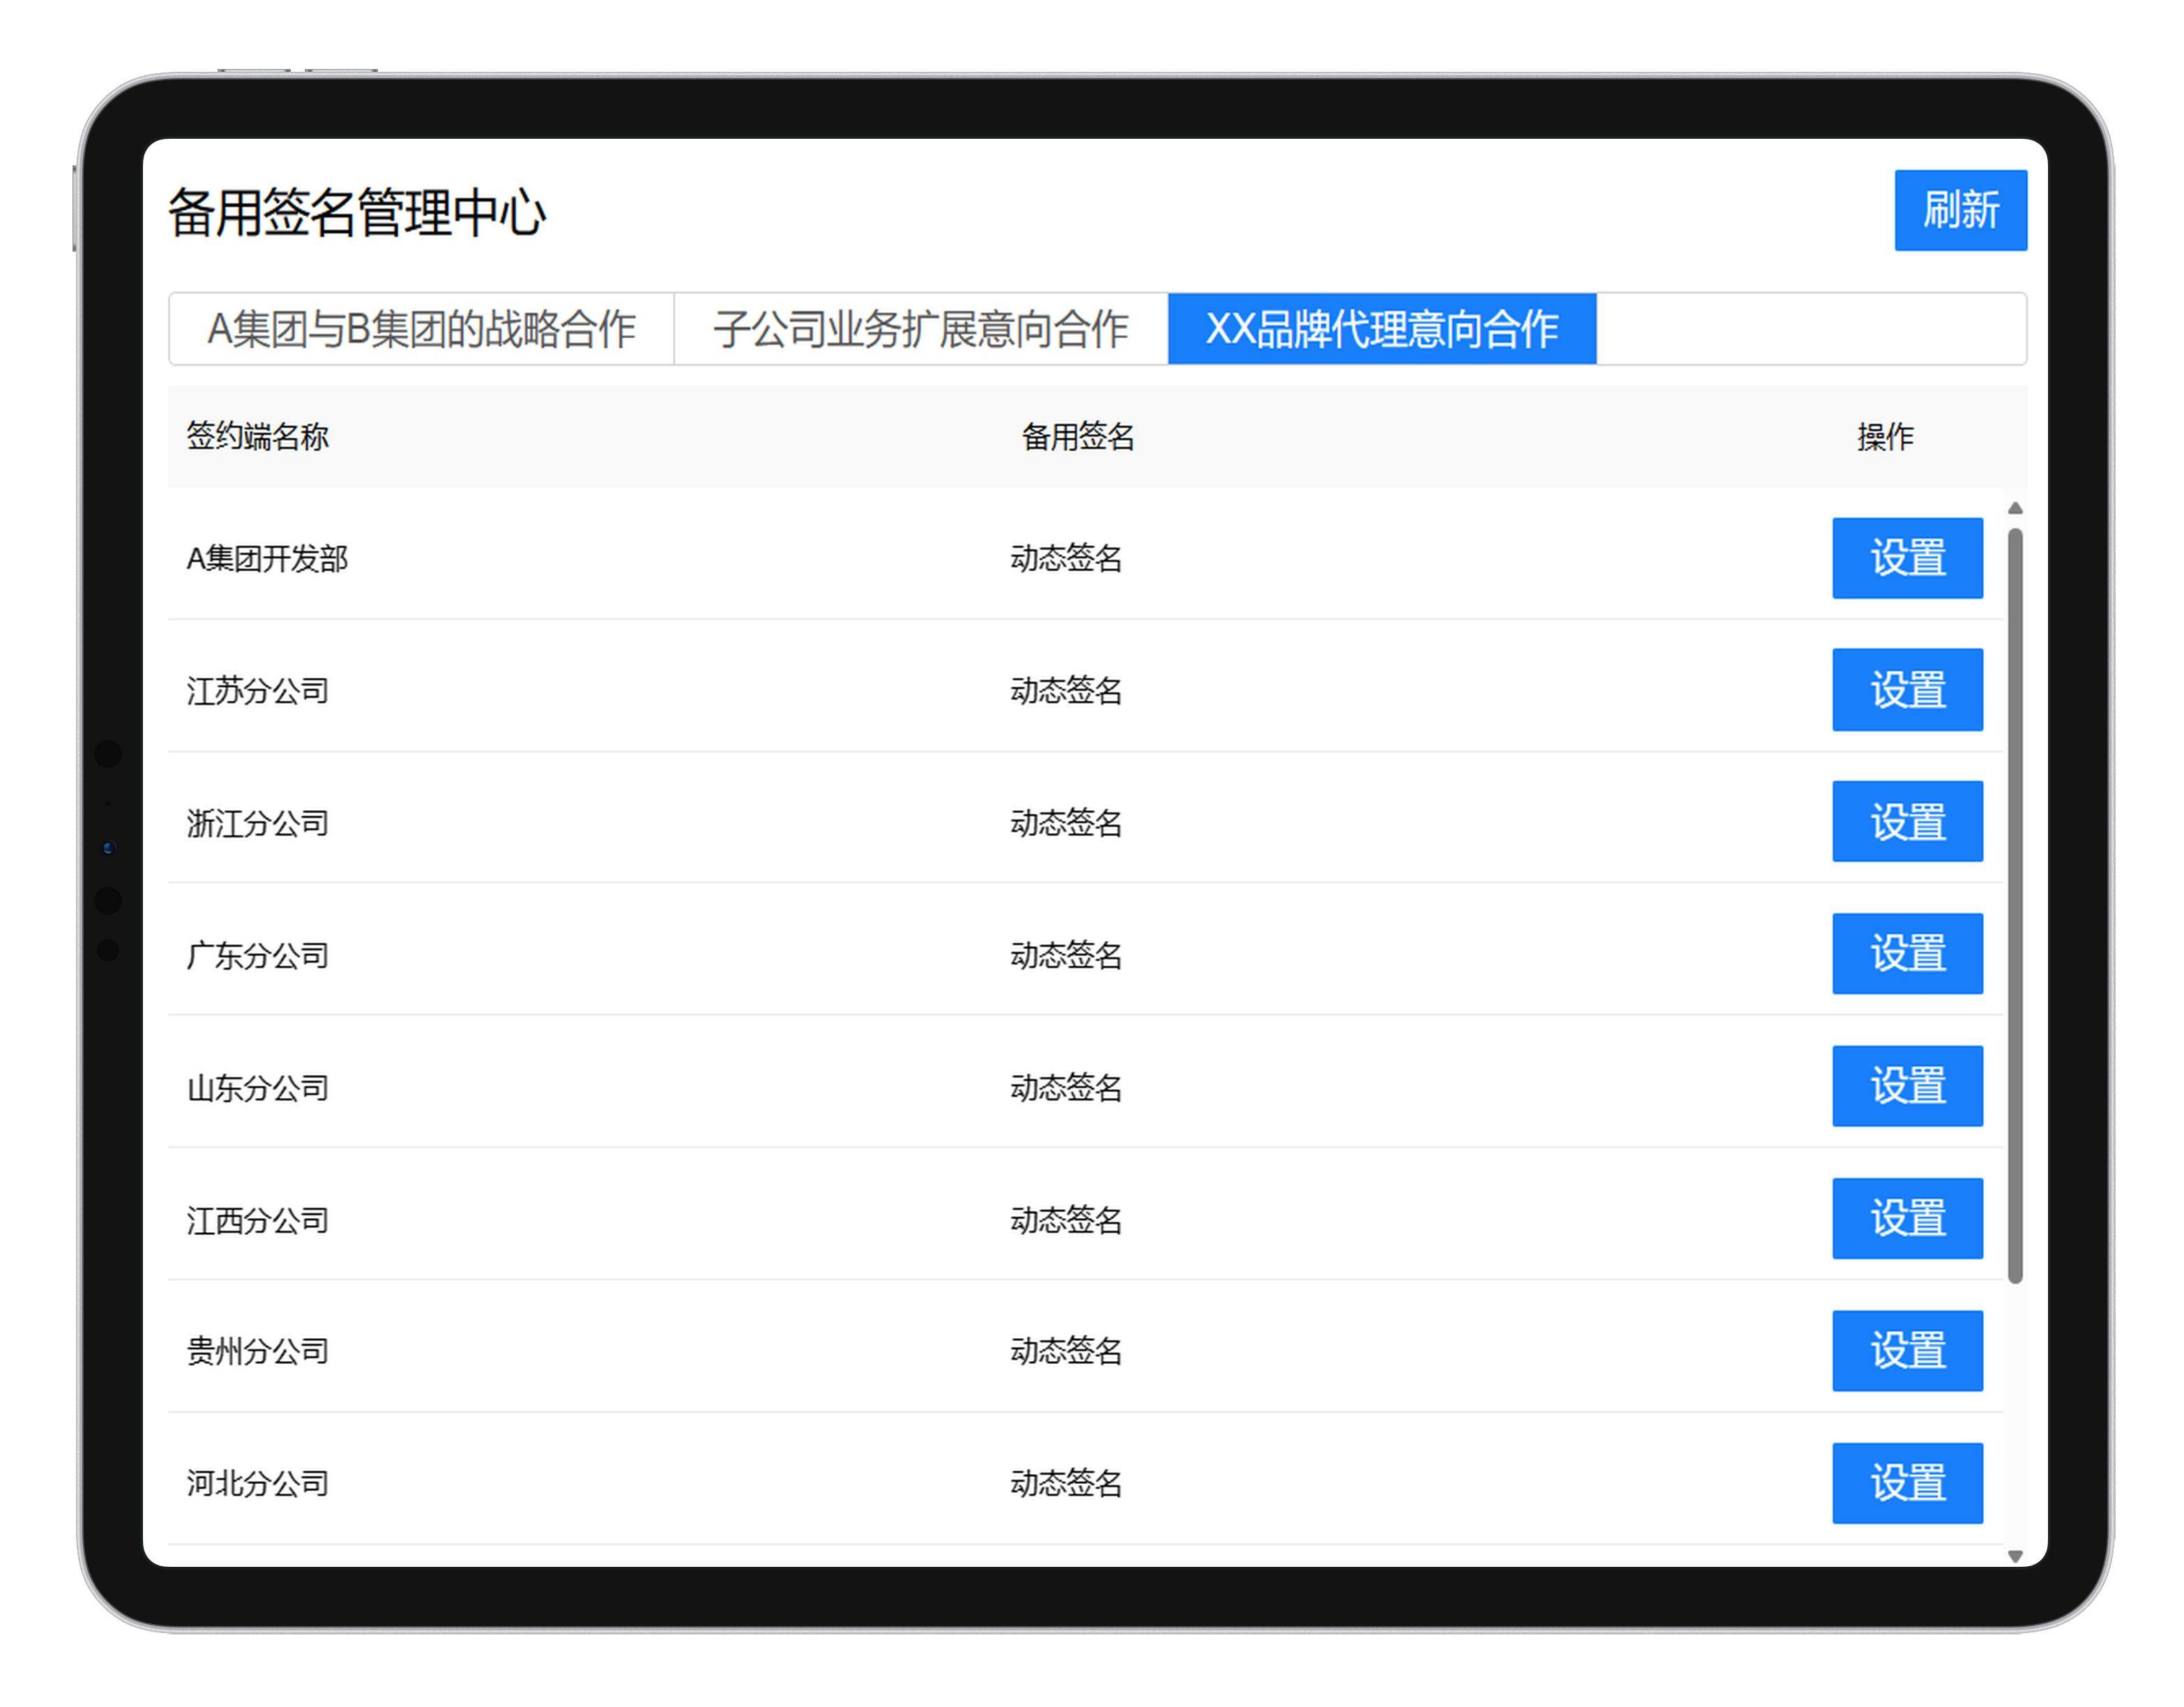The height and width of the screenshot is (1707, 2184).
Task: Click the 备用签名管理中心 page title
Action: click(356, 212)
